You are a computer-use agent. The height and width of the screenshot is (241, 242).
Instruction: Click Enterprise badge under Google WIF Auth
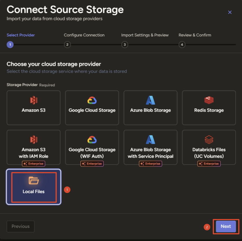pos(92,164)
